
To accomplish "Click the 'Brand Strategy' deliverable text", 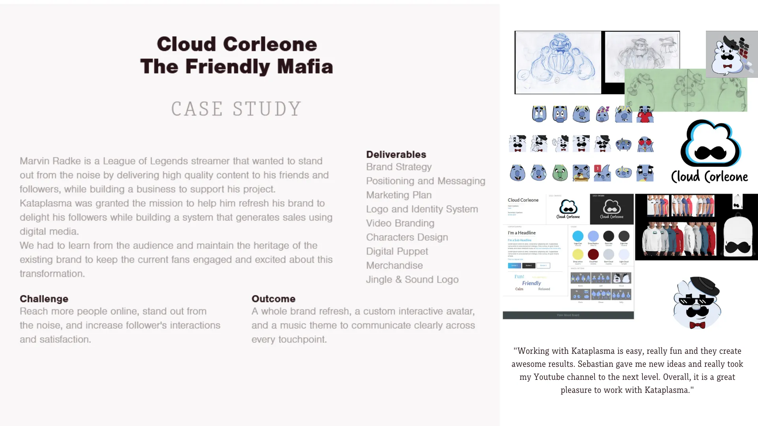I will coord(399,167).
